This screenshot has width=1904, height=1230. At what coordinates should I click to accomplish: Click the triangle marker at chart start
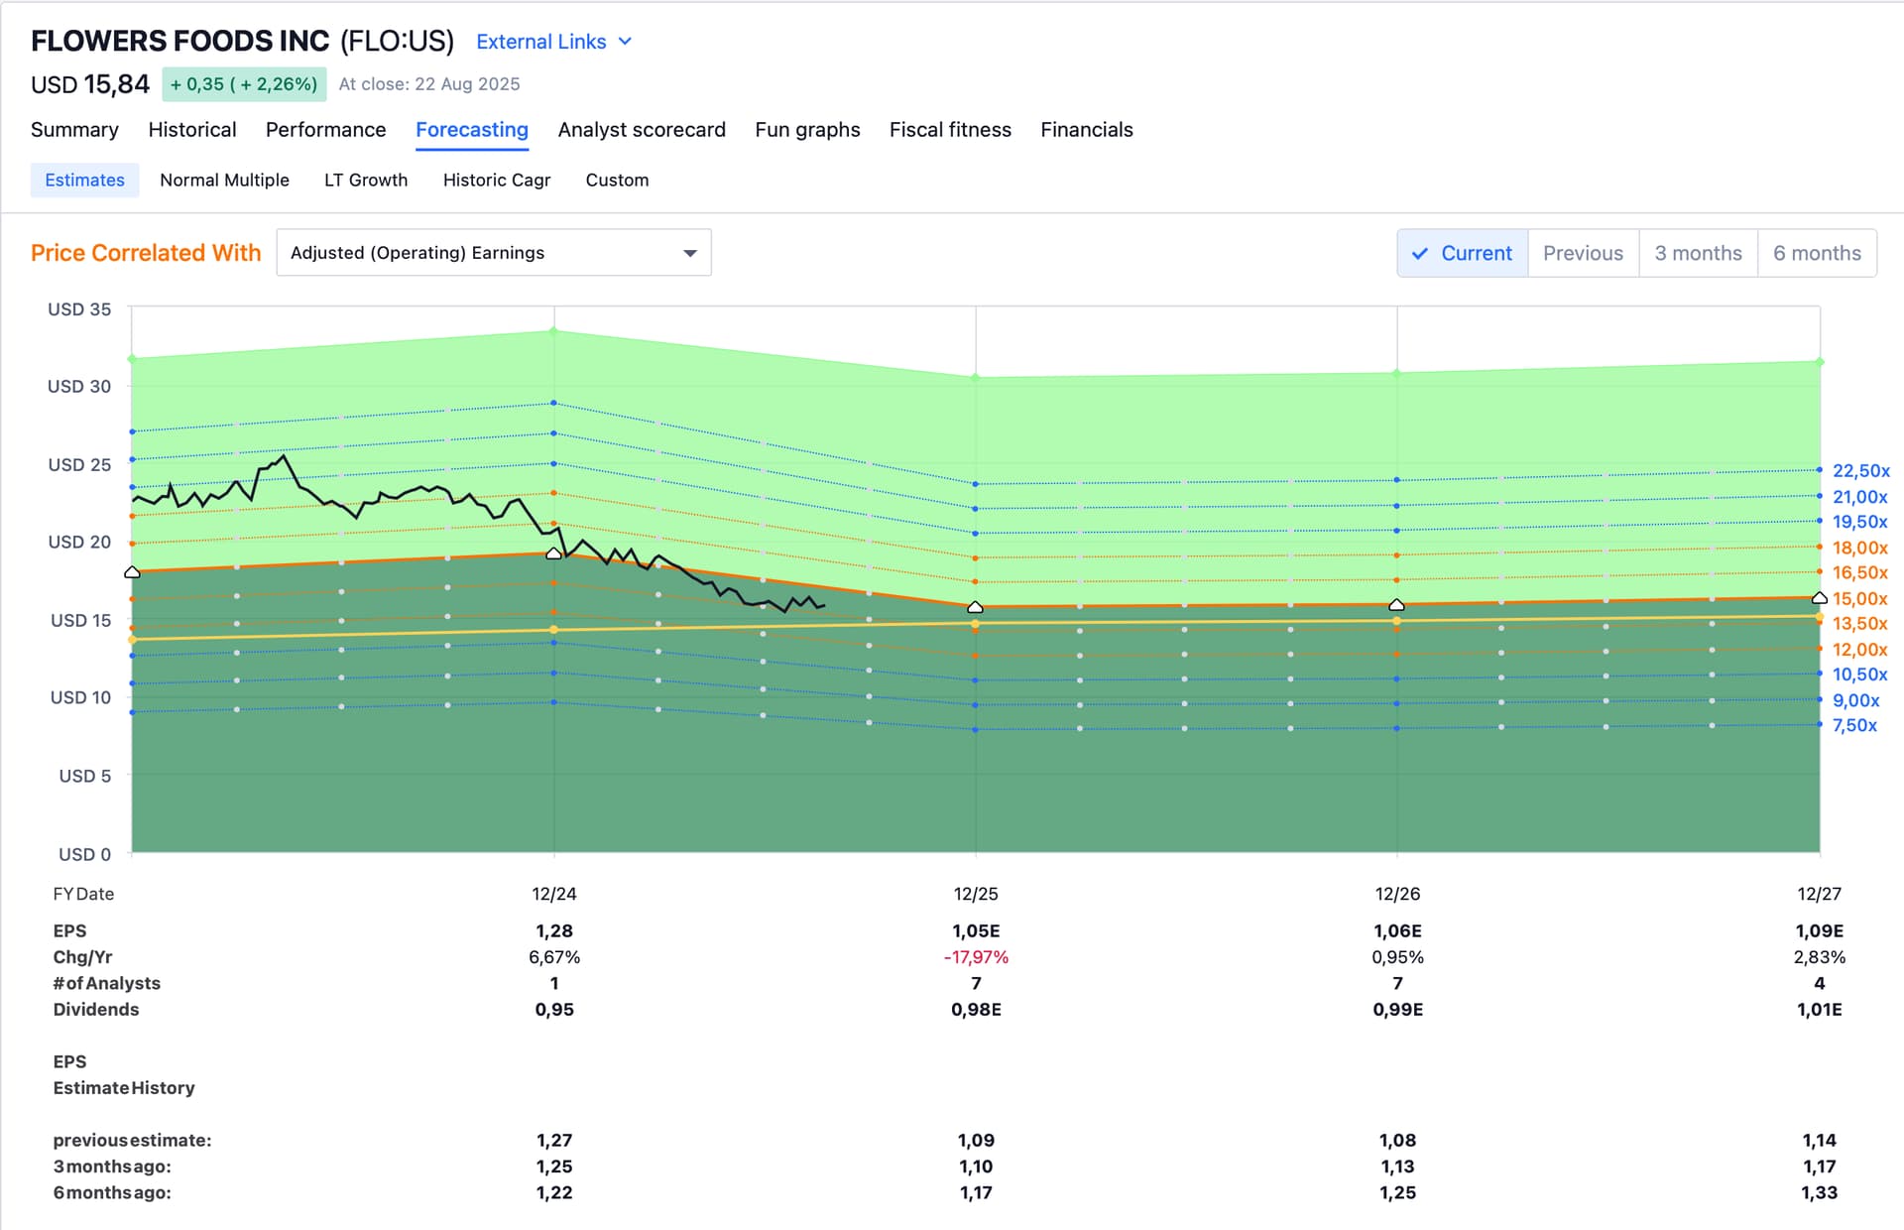pyautogui.click(x=133, y=572)
